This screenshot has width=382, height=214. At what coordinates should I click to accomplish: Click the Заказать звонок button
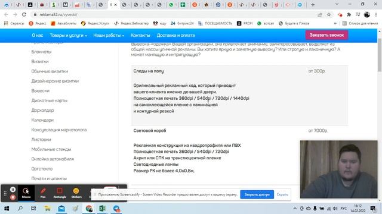[x=326, y=35]
